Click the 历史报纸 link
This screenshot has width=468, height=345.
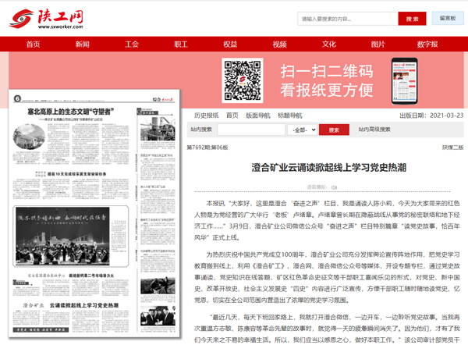pos(206,116)
